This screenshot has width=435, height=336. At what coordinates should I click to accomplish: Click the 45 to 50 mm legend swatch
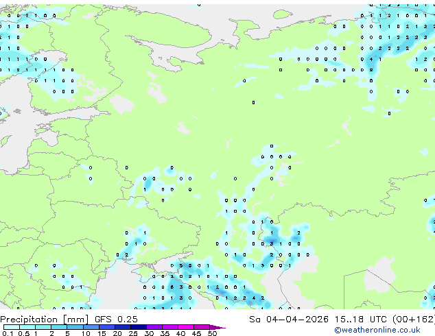click(202, 327)
